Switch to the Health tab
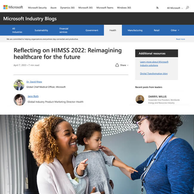The height and width of the screenshot is (194, 194). 113,30
